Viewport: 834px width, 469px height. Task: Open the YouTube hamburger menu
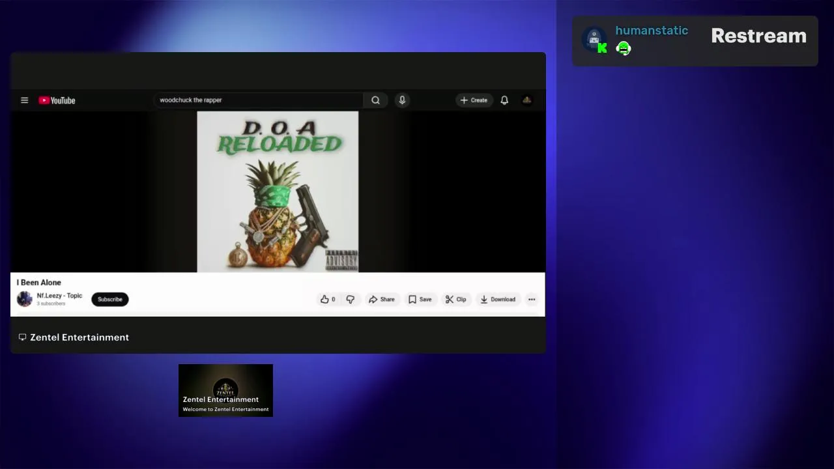pyautogui.click(x=24, y=100)
